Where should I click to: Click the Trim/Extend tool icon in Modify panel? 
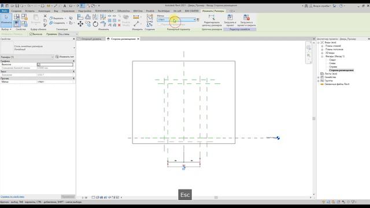pos(103,24)
